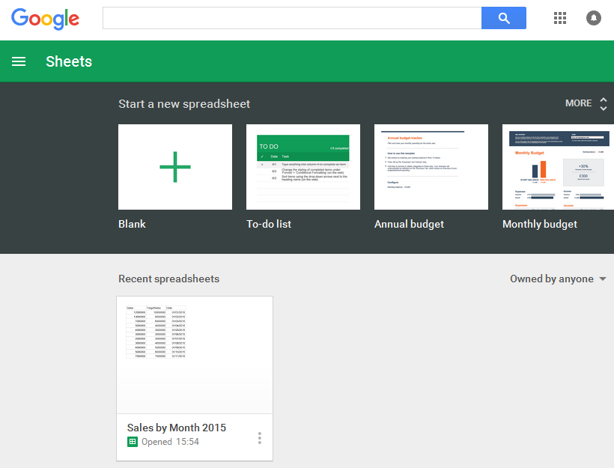Viewport: 614px width, 468px height.
Task: Click inside the search field
Action: (x=292, y=17)
